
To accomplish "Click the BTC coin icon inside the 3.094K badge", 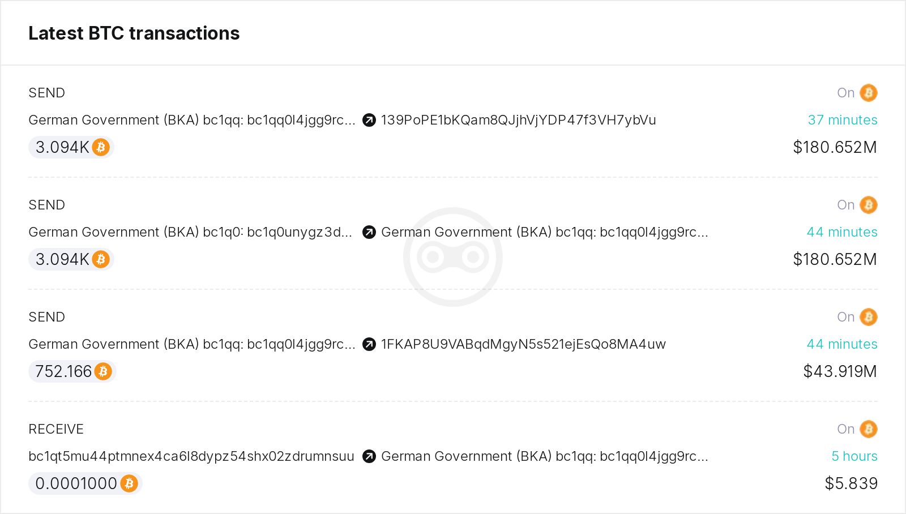I will point(101,147).
